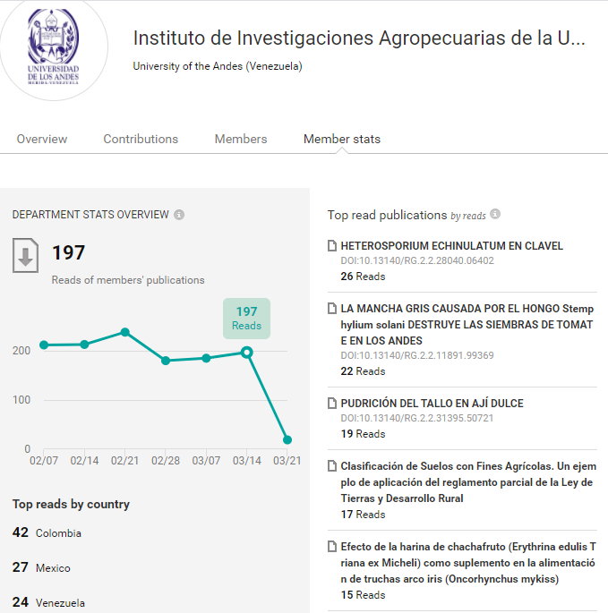
Task: Click the 03/21 lowest data point
Action: point(287,439)
